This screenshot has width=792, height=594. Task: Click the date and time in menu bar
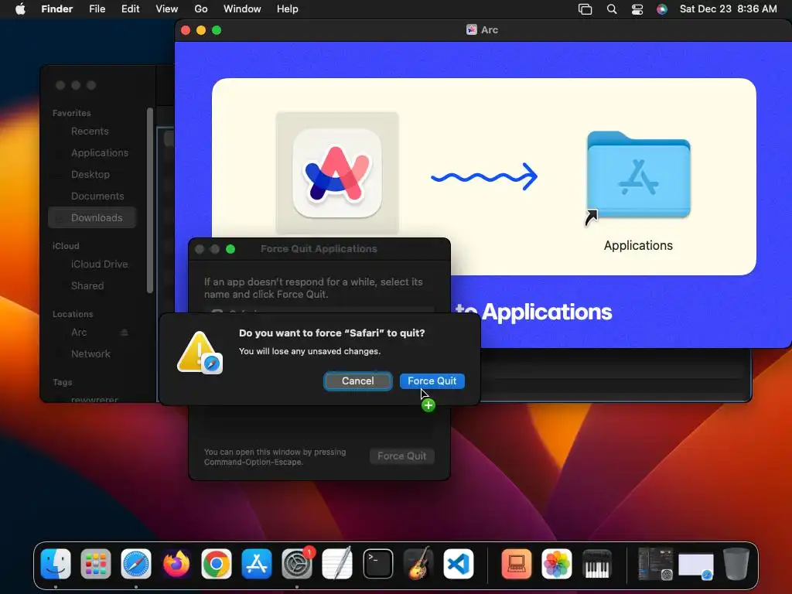coord(728,9)
